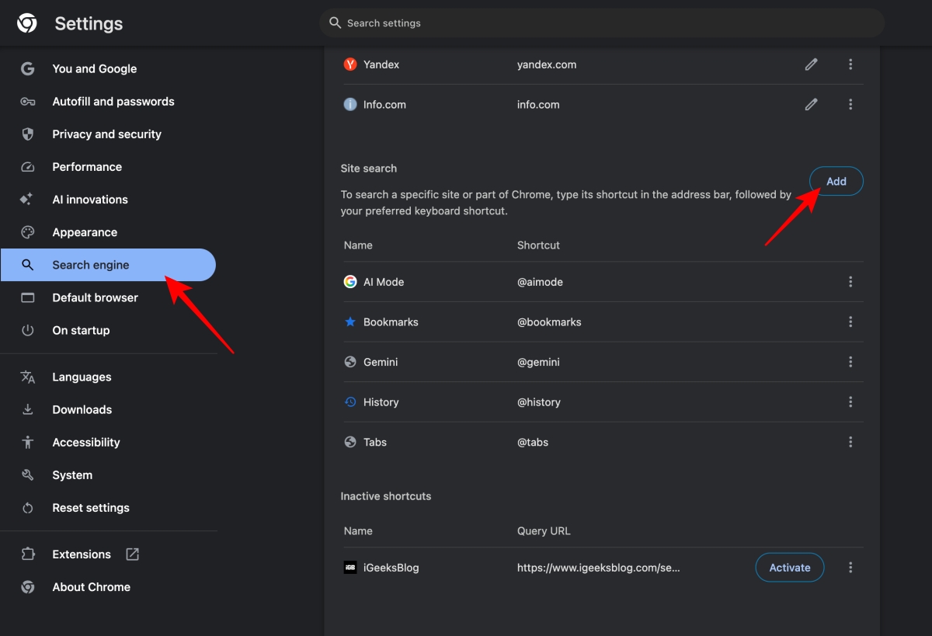Click the Yandex Y icon
932x636 pixels.
(350, 64)
